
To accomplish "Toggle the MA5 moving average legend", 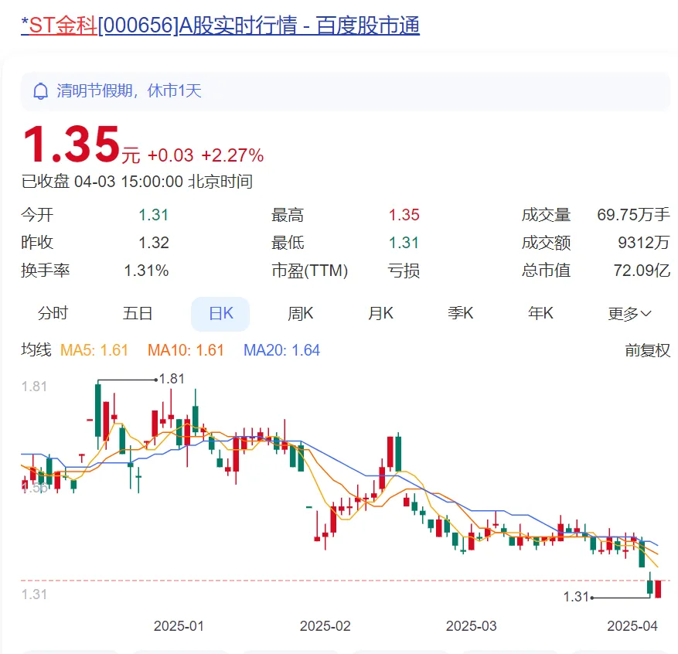I will 94,350.
